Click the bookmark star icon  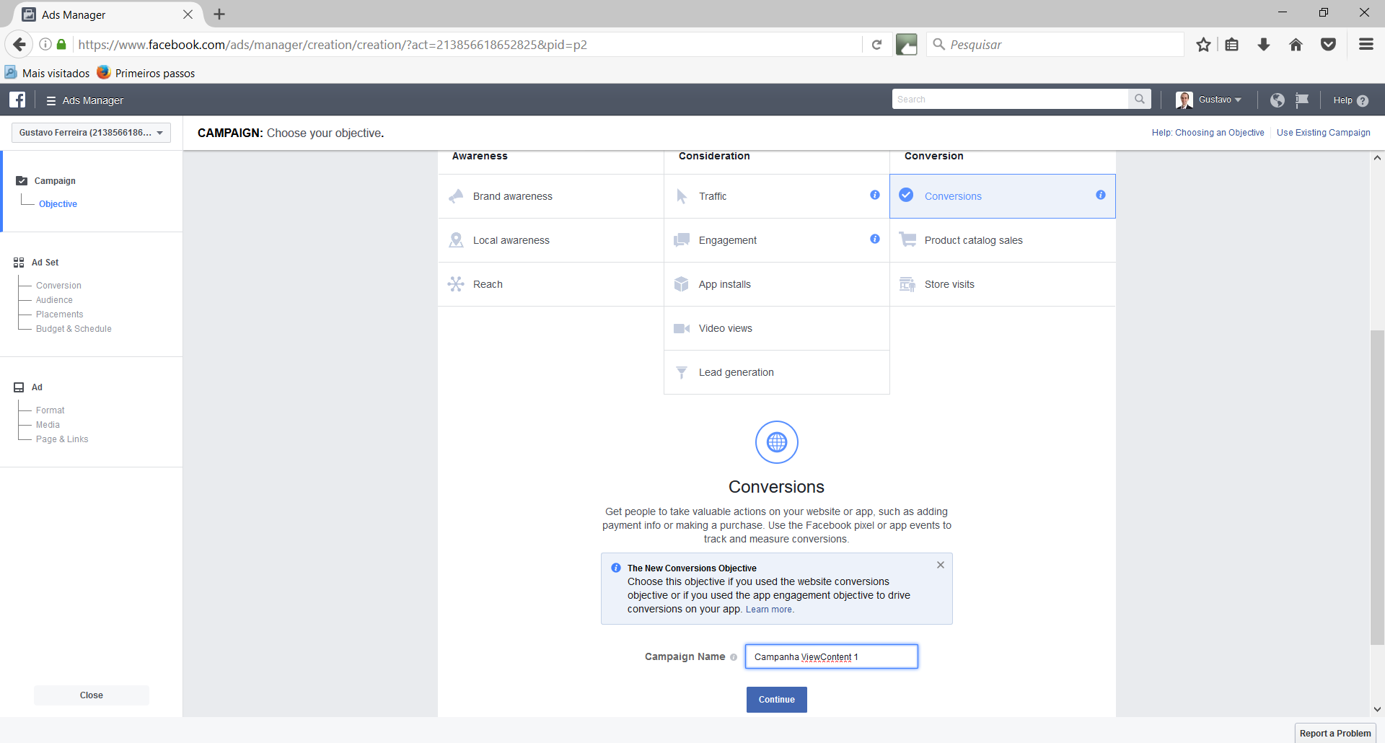point(1203,45)
